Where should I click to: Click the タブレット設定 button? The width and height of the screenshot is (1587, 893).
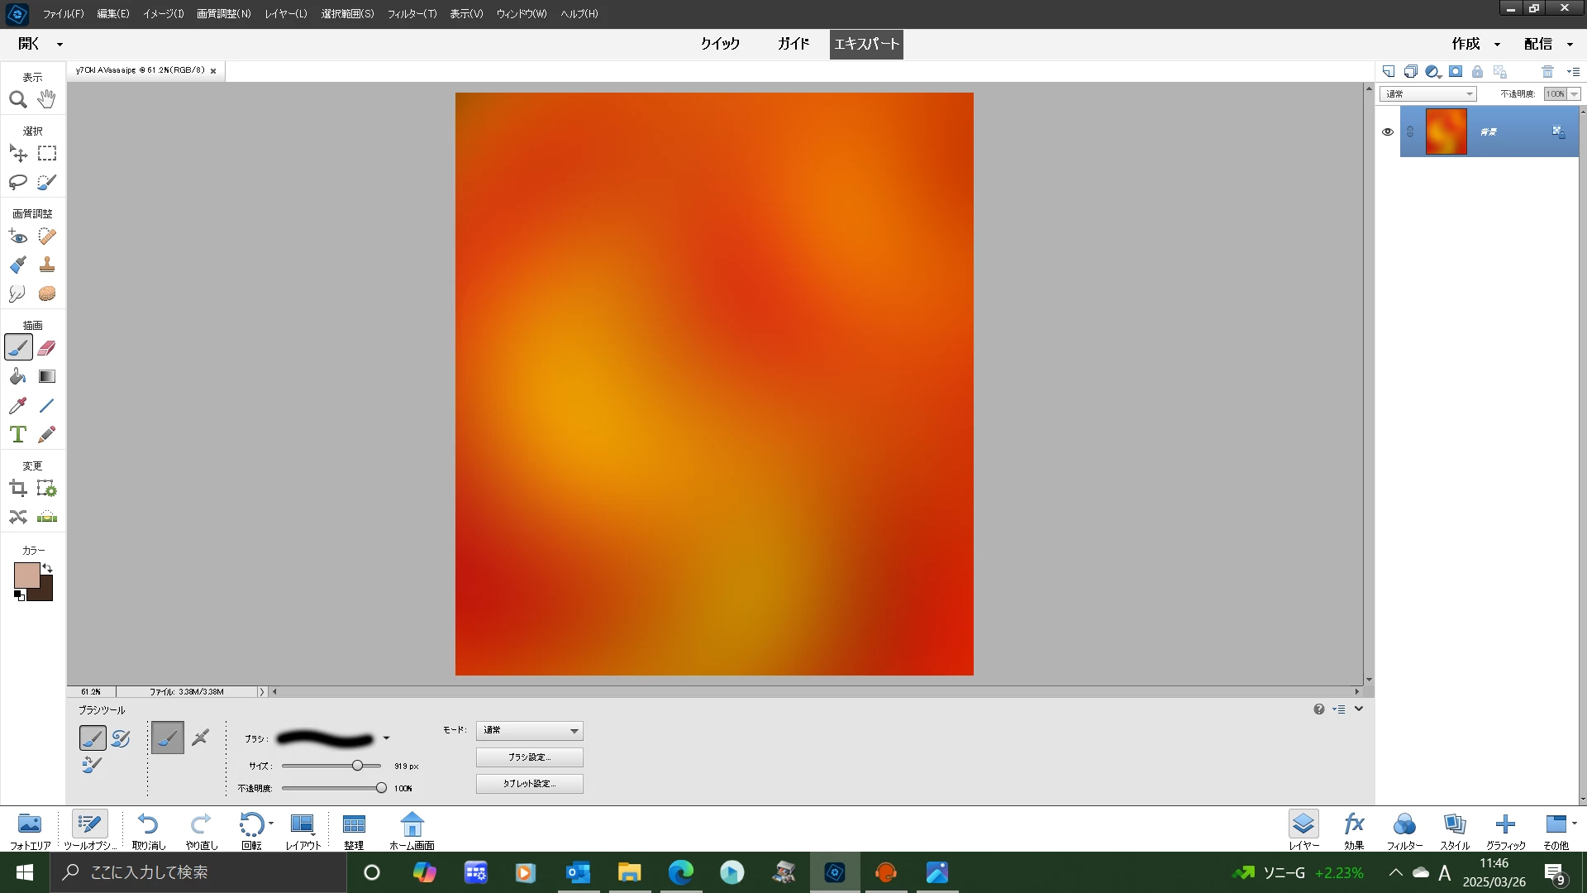pyautogui.click(x=530, y=784)
